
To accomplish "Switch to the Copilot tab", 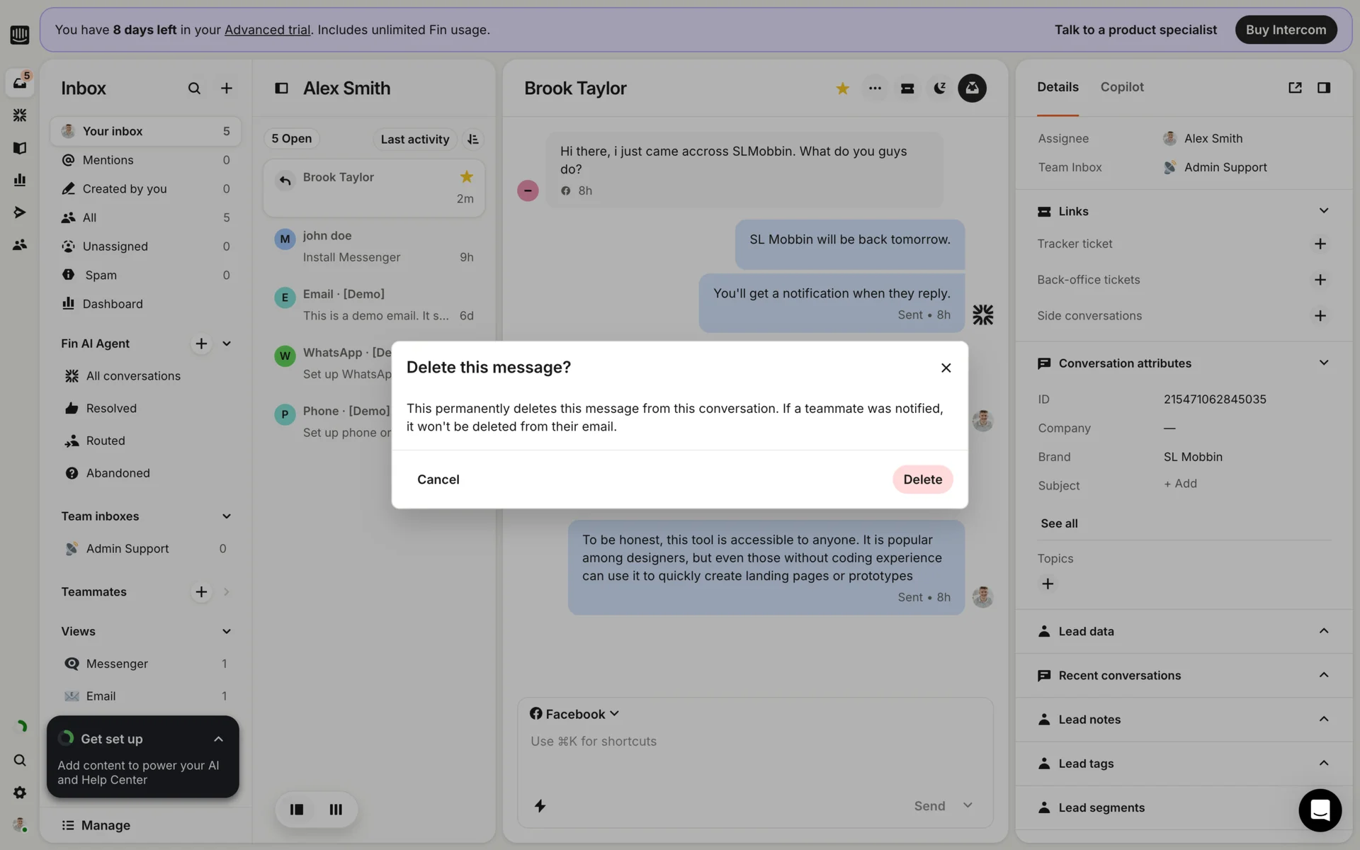I will click(1121, 87).
